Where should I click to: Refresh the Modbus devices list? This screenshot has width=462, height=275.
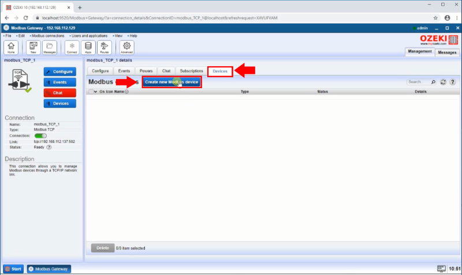443,82
